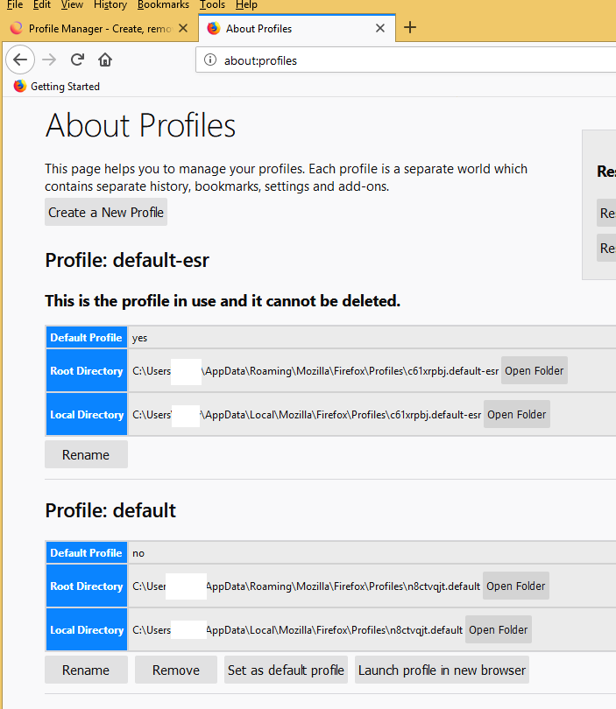Rename the default-esr profile
The image size is (616, 709).
coord(86,454)
